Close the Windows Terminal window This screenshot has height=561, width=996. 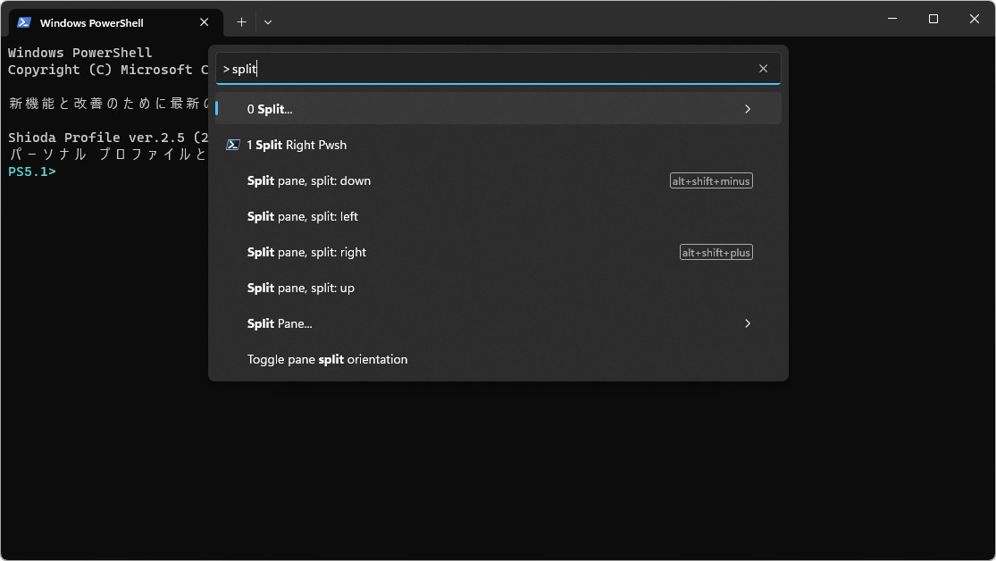975,19
